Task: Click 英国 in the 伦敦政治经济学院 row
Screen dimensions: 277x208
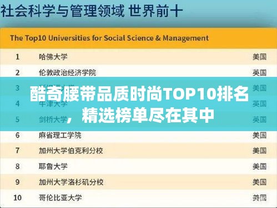Action: pos(260,72)
